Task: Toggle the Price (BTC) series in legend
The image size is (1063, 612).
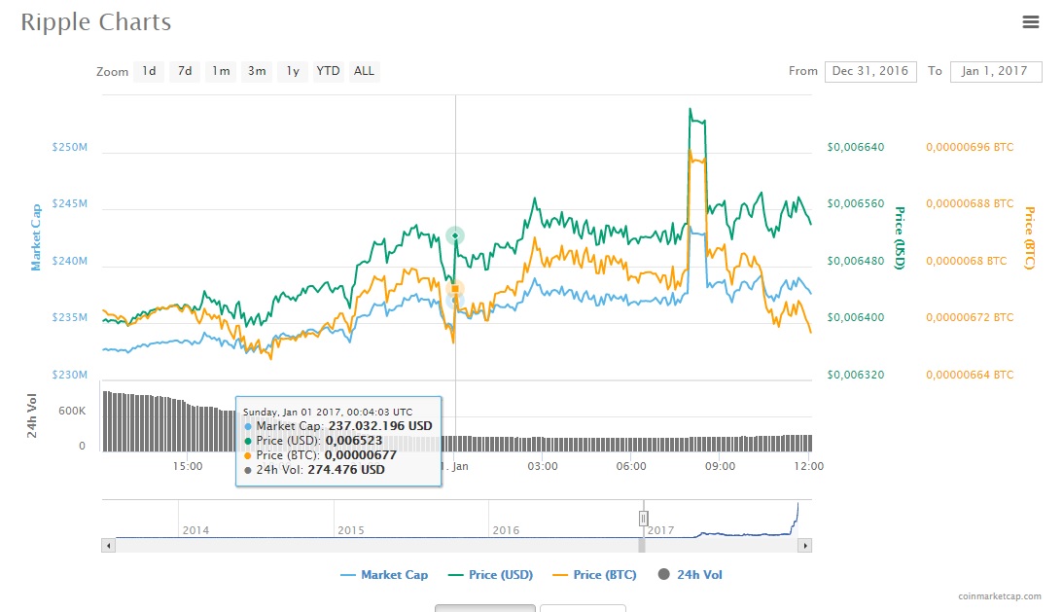Action: [x=594, y=575]
